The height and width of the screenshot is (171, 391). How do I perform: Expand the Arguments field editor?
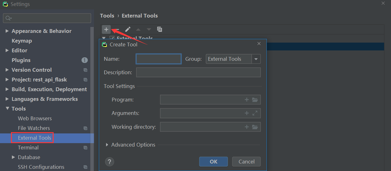click(x=255, y=113)
